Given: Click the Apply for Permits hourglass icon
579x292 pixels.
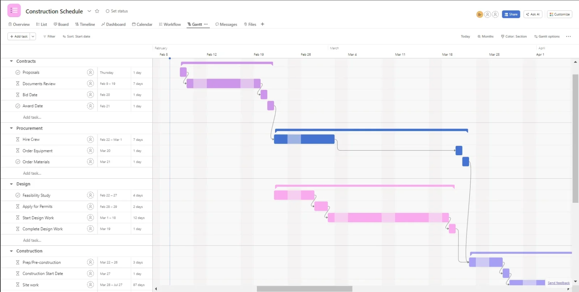Looking at the screenshot, I should pyautogui.click(x=17, y=206).
